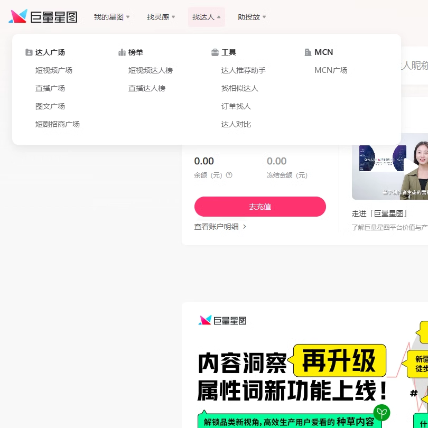Screen dimensions: 428x428
Task: Choose 图文广场 from the menu
Action: point(50,106)
